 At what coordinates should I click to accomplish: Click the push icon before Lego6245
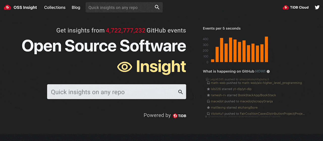tap(207, 79)
